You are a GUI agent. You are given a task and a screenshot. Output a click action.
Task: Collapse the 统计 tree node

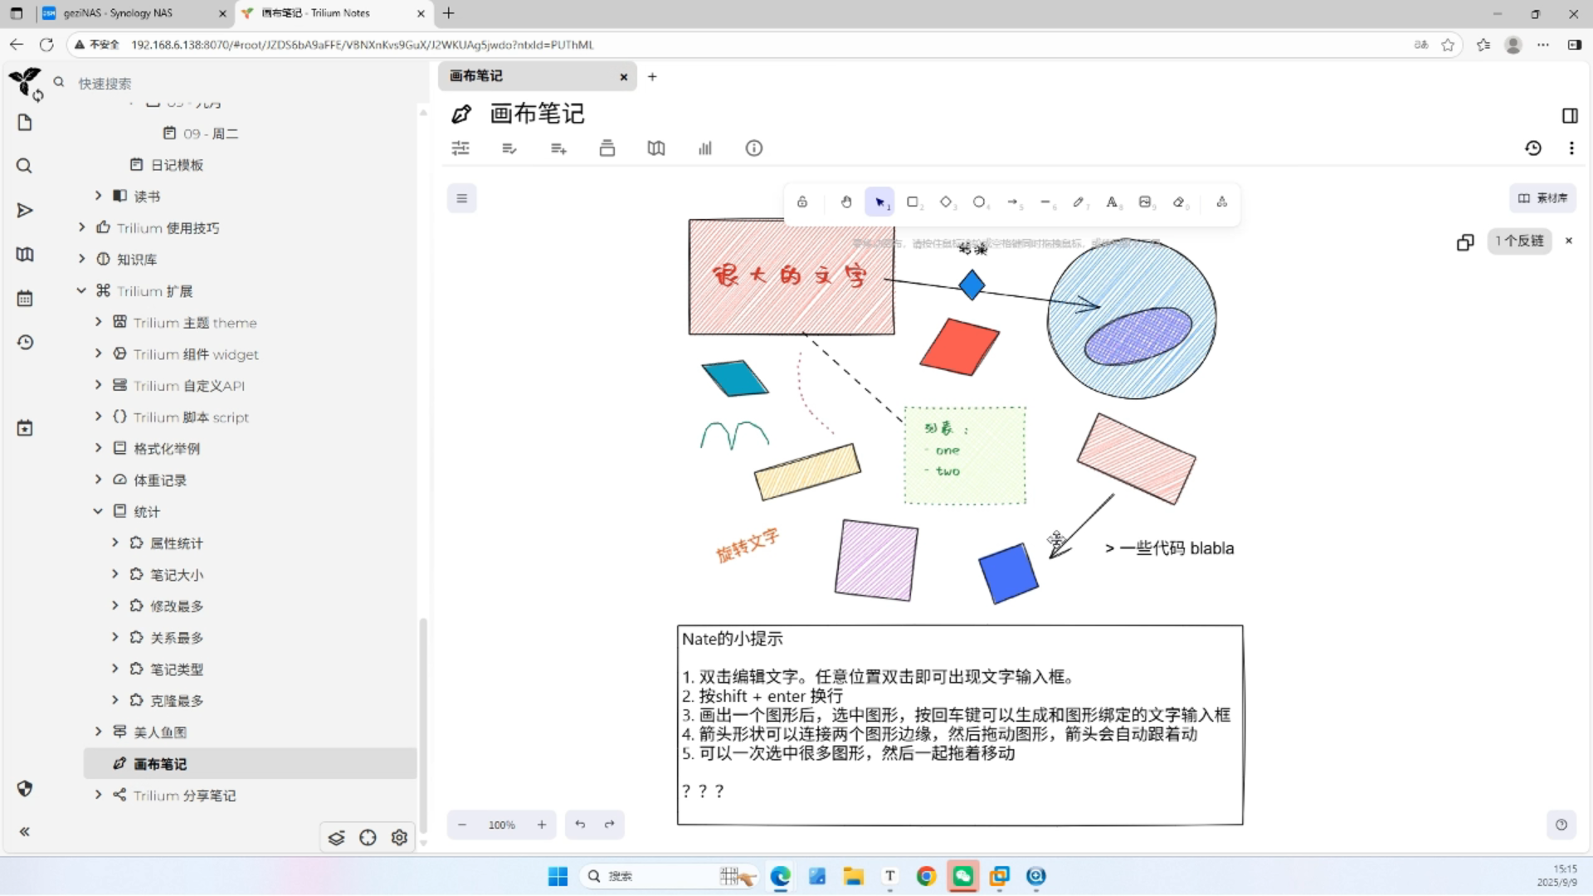click(98, 511)
